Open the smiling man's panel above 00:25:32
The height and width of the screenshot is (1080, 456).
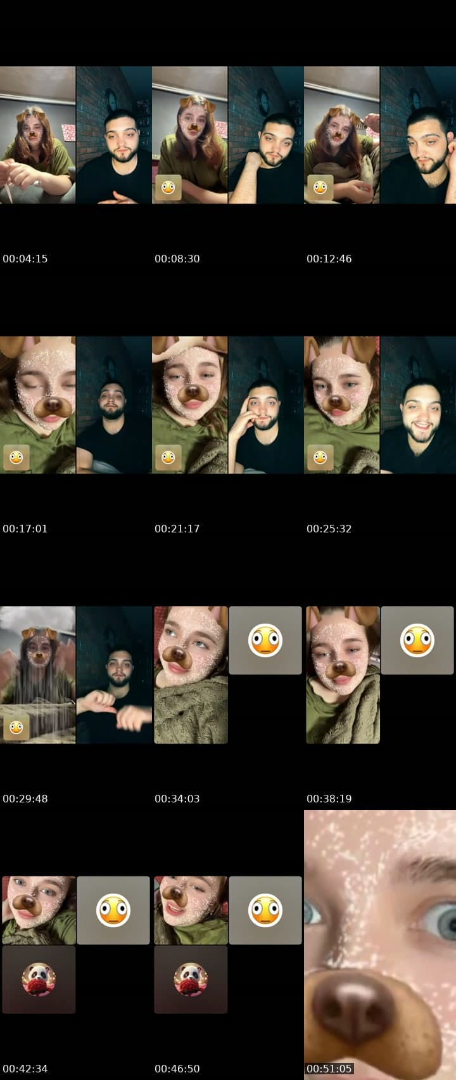point(418,405)
